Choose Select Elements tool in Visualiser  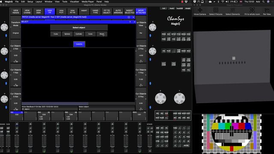[232, 12]
